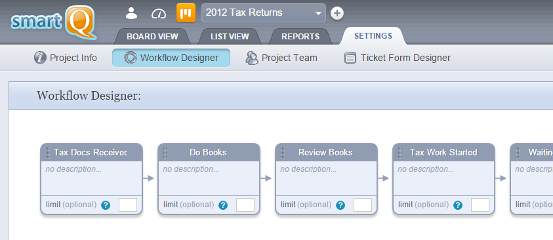Click drag handle of Tax Work Started

pos(400,153)
